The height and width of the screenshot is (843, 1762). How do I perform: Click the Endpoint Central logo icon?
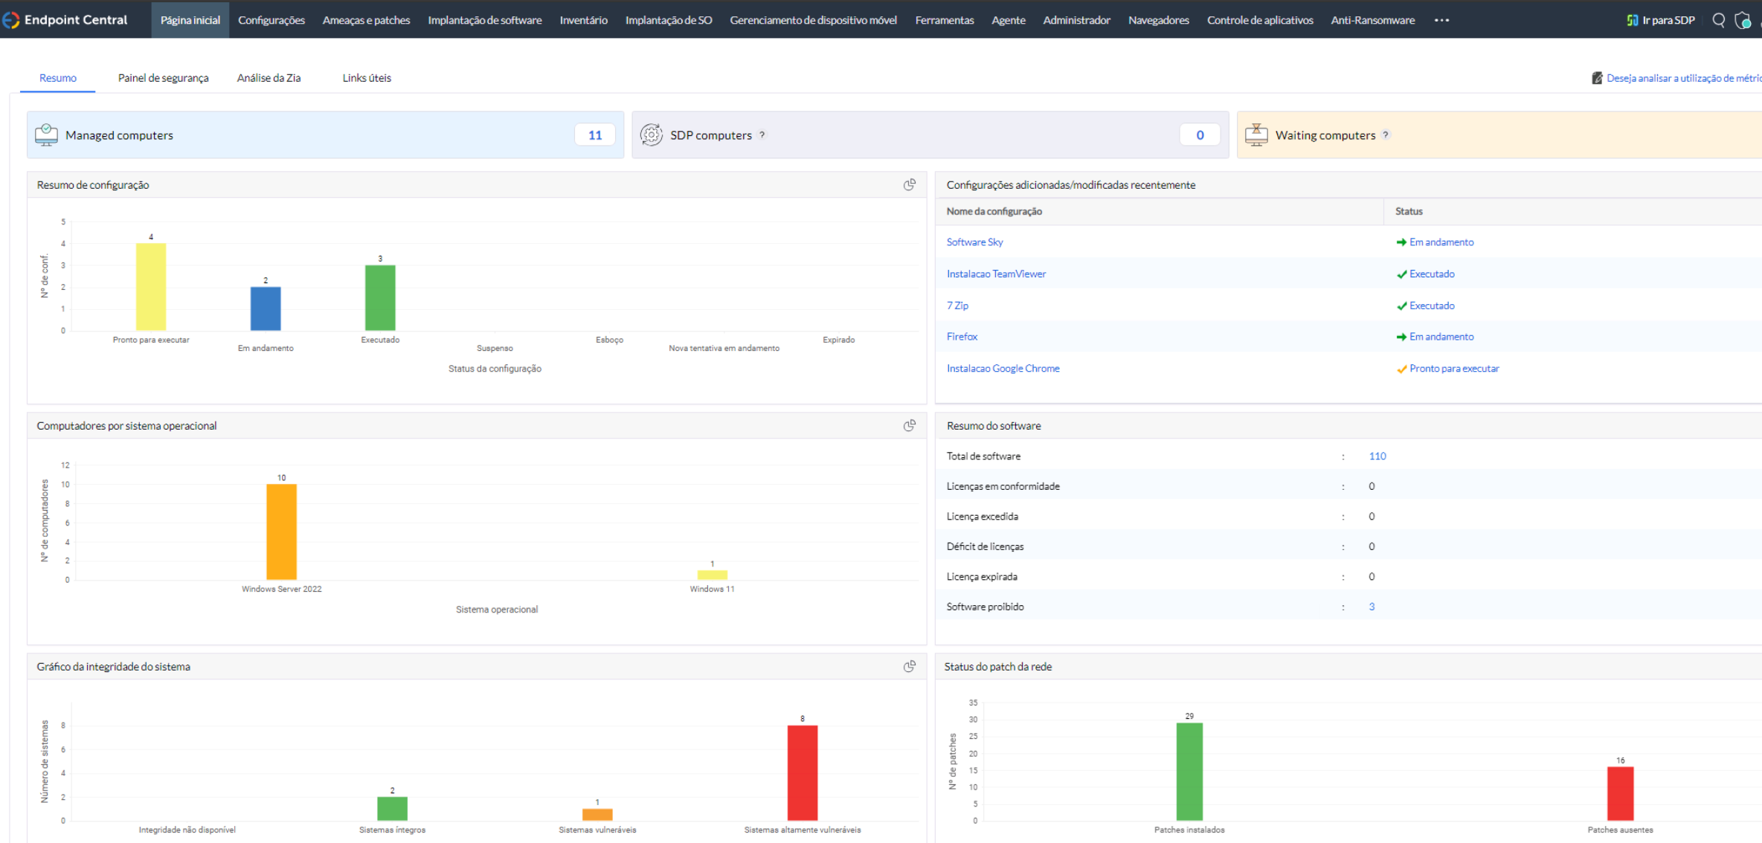(x=10, y=20)
